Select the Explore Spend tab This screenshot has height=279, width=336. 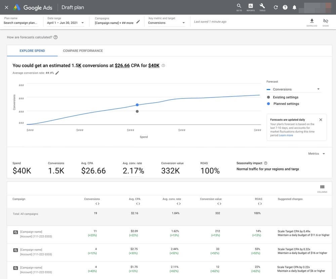[32, 51]
